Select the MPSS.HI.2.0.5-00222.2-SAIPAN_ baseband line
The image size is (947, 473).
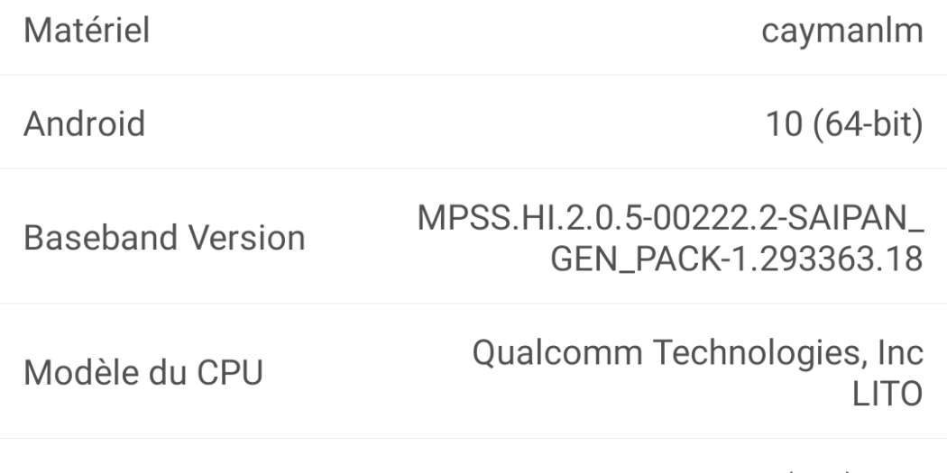(668, 219)
